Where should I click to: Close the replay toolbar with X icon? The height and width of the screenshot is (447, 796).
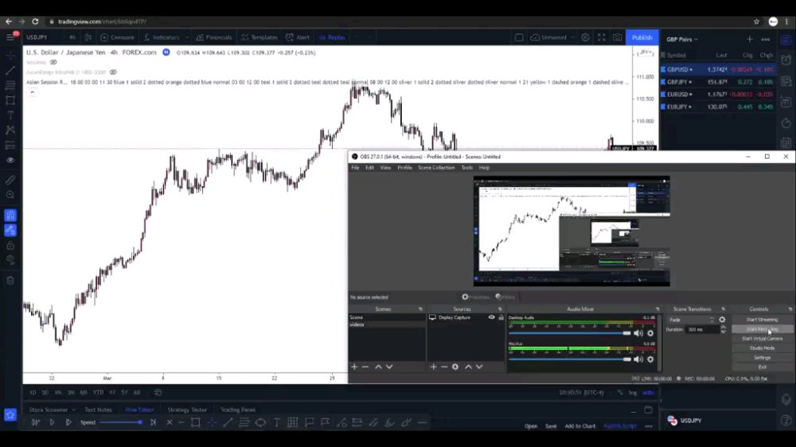(169, 422)
